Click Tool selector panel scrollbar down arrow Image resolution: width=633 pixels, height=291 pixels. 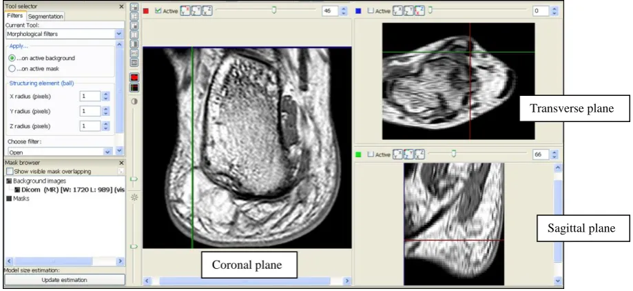[119, 150]
